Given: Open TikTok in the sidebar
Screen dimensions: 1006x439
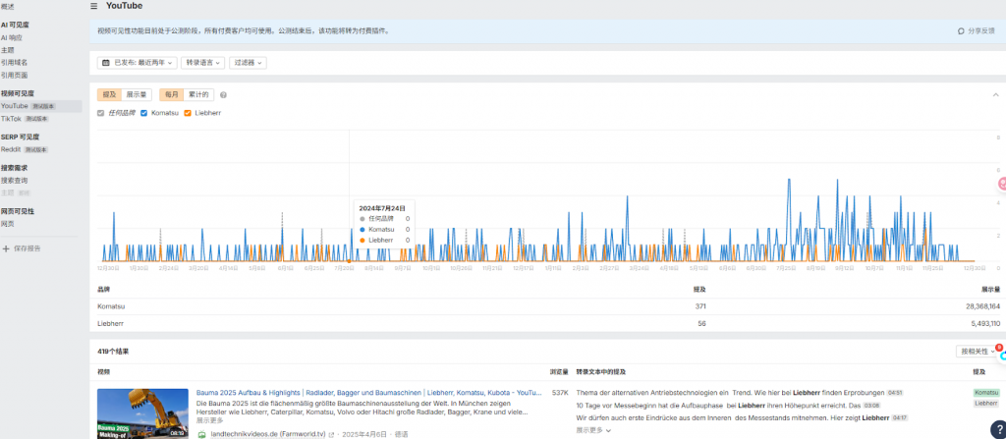Looking at the screenshot, I should pyautogui.click(x=12, y=118).
